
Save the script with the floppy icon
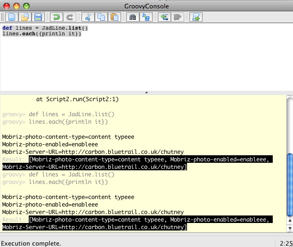point(38,17)
